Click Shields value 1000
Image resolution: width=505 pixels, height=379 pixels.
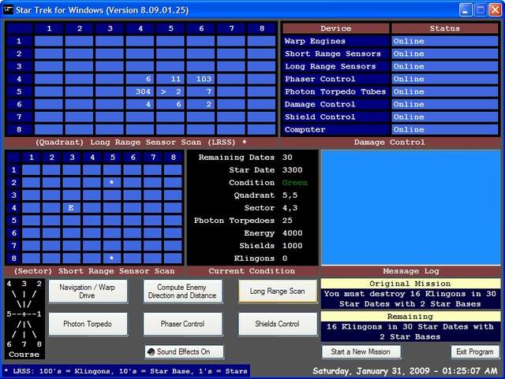click(292, 246)
